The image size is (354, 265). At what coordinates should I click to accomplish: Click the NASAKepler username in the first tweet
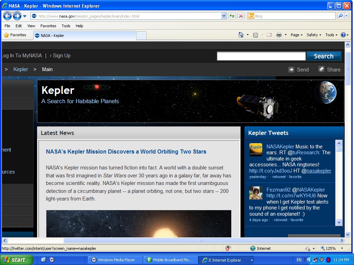(280, 147)
